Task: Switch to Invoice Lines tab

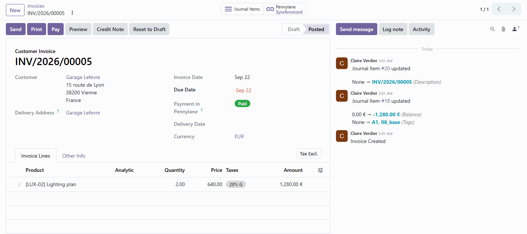Action: (35, 156)
